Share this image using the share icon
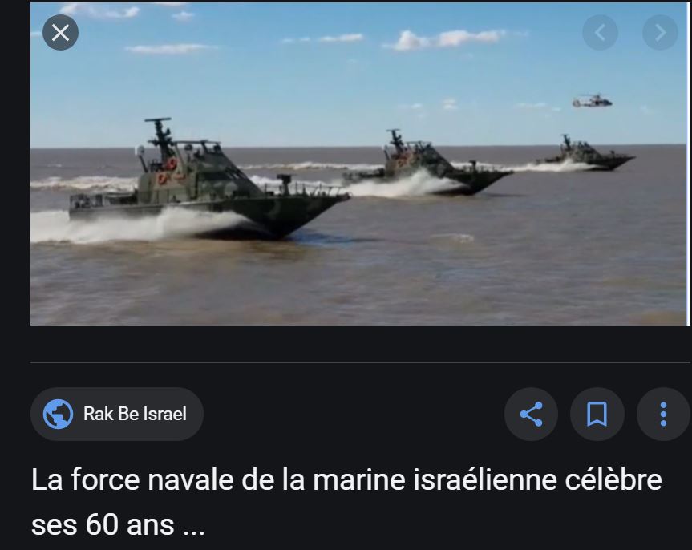Screen dimensions: 692x550 click(x=531, y=414)
